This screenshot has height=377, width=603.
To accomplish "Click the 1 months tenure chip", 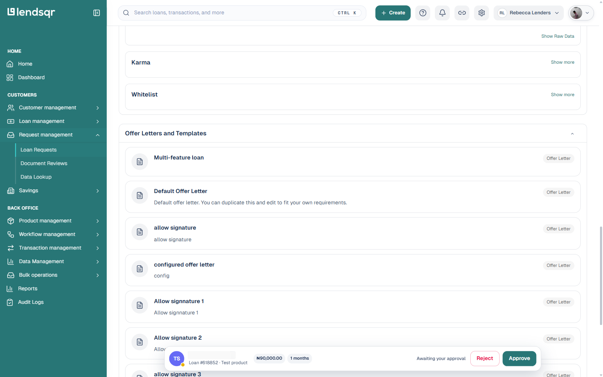I will (x=300, y=358).
